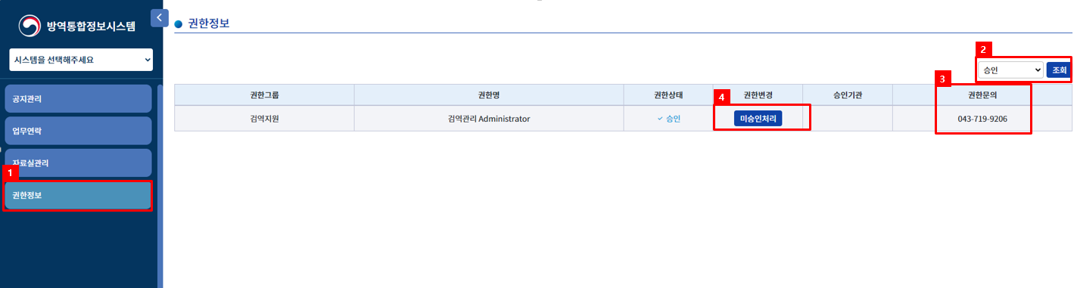
Task: Open the 업무연락 menu
Action: coord(78,131)
